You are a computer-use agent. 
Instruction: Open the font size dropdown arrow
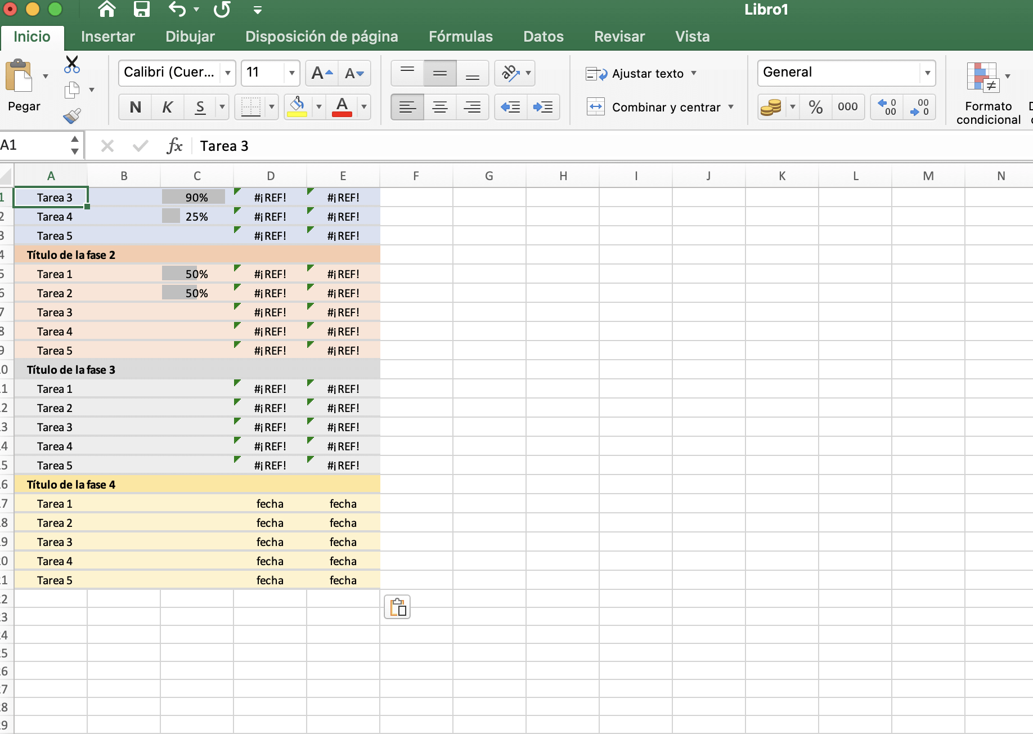pyautogui.click(x=291, y=73)
